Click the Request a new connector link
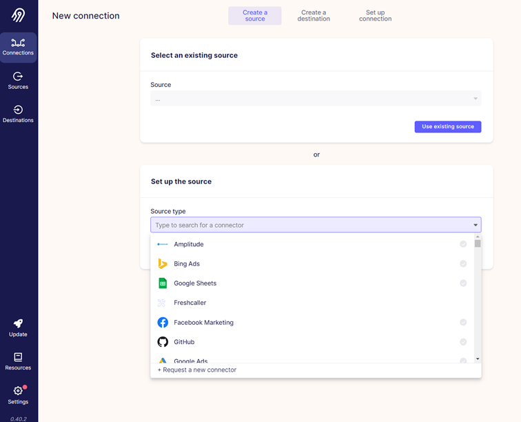The width and height of the screenshot is (521, 422). click(x=197, y=370)
